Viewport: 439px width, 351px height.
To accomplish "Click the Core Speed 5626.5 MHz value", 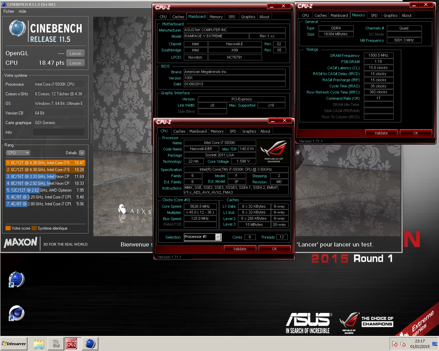I will [200, 206].
